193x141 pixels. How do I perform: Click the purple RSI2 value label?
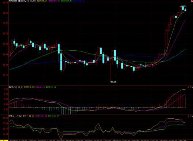point(41,116)
